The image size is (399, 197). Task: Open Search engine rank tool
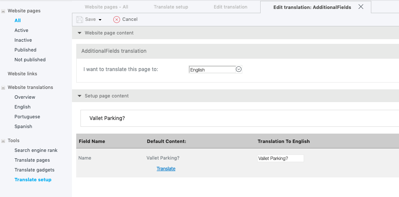(x=36, y=150)
